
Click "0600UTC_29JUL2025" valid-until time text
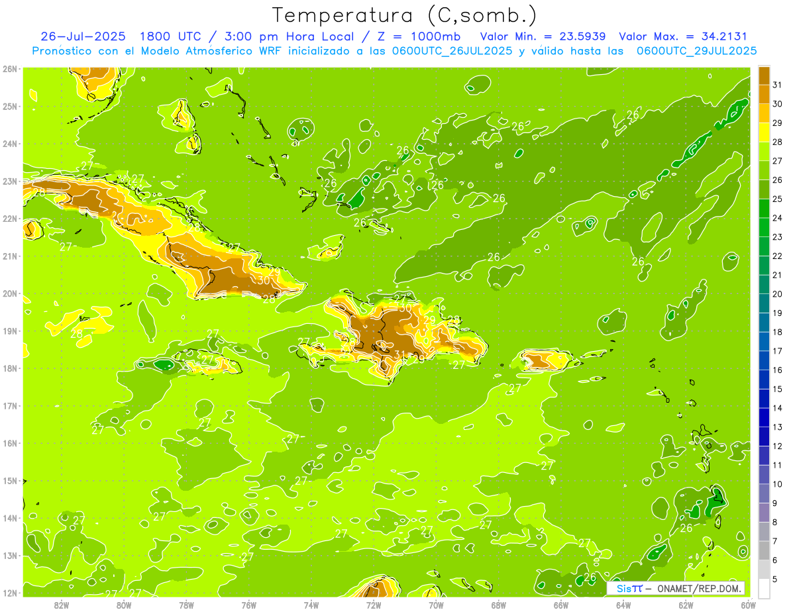coord(696,50)
